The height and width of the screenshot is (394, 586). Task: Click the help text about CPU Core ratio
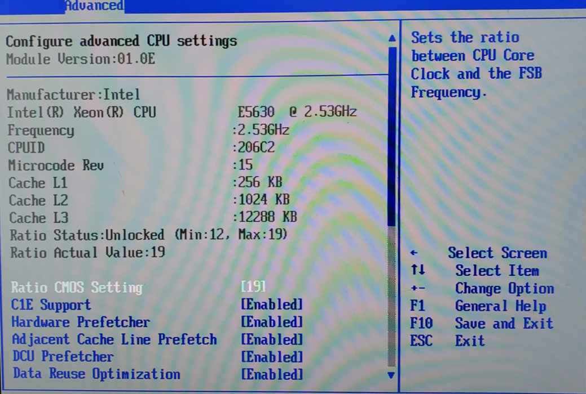point(476,65)
